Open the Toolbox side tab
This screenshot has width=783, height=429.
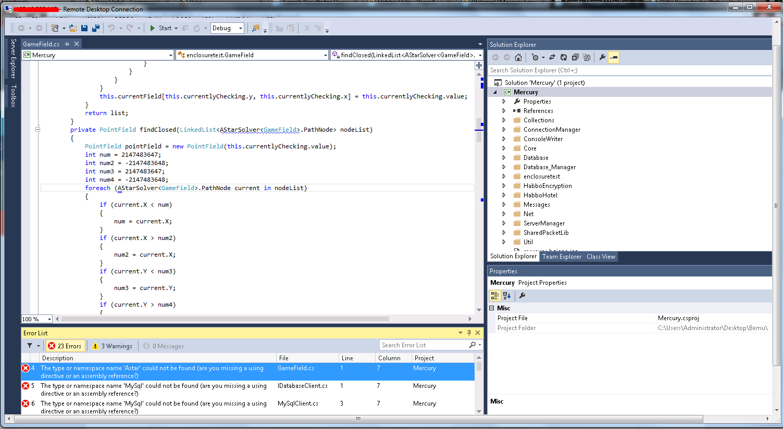tap(14, 96)
